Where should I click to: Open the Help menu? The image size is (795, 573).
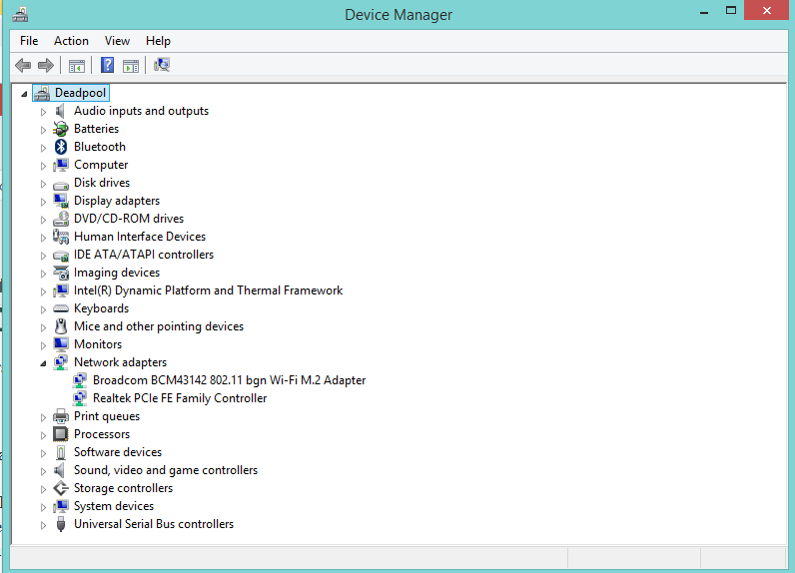(x=158, y=41)
